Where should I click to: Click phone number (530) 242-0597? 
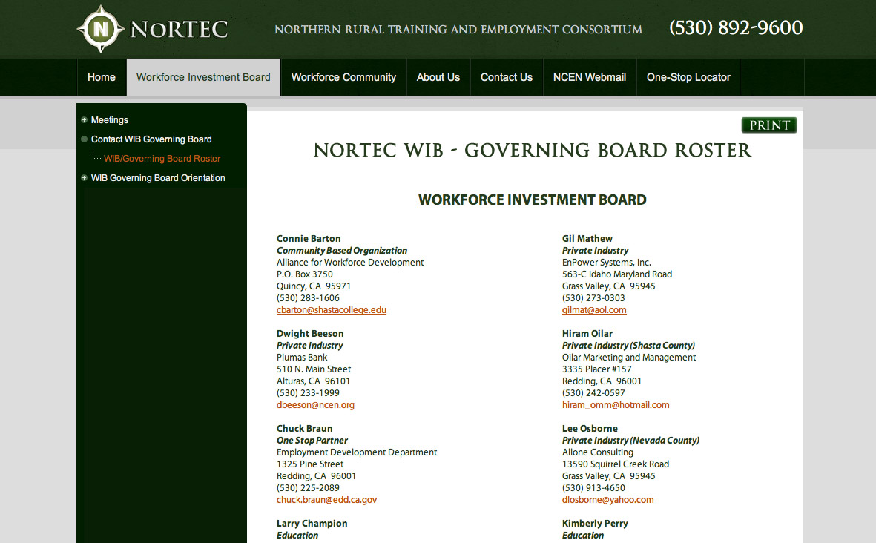point(593,393)
